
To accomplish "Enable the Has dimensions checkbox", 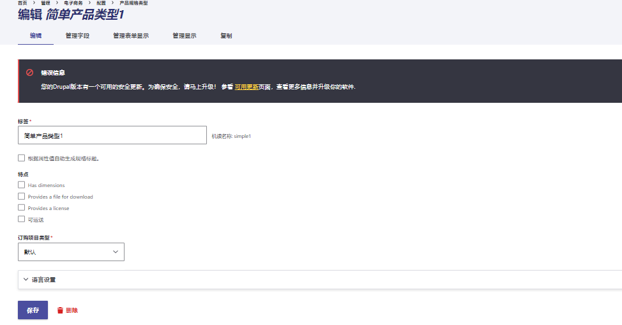I will (x=22, y=185).
